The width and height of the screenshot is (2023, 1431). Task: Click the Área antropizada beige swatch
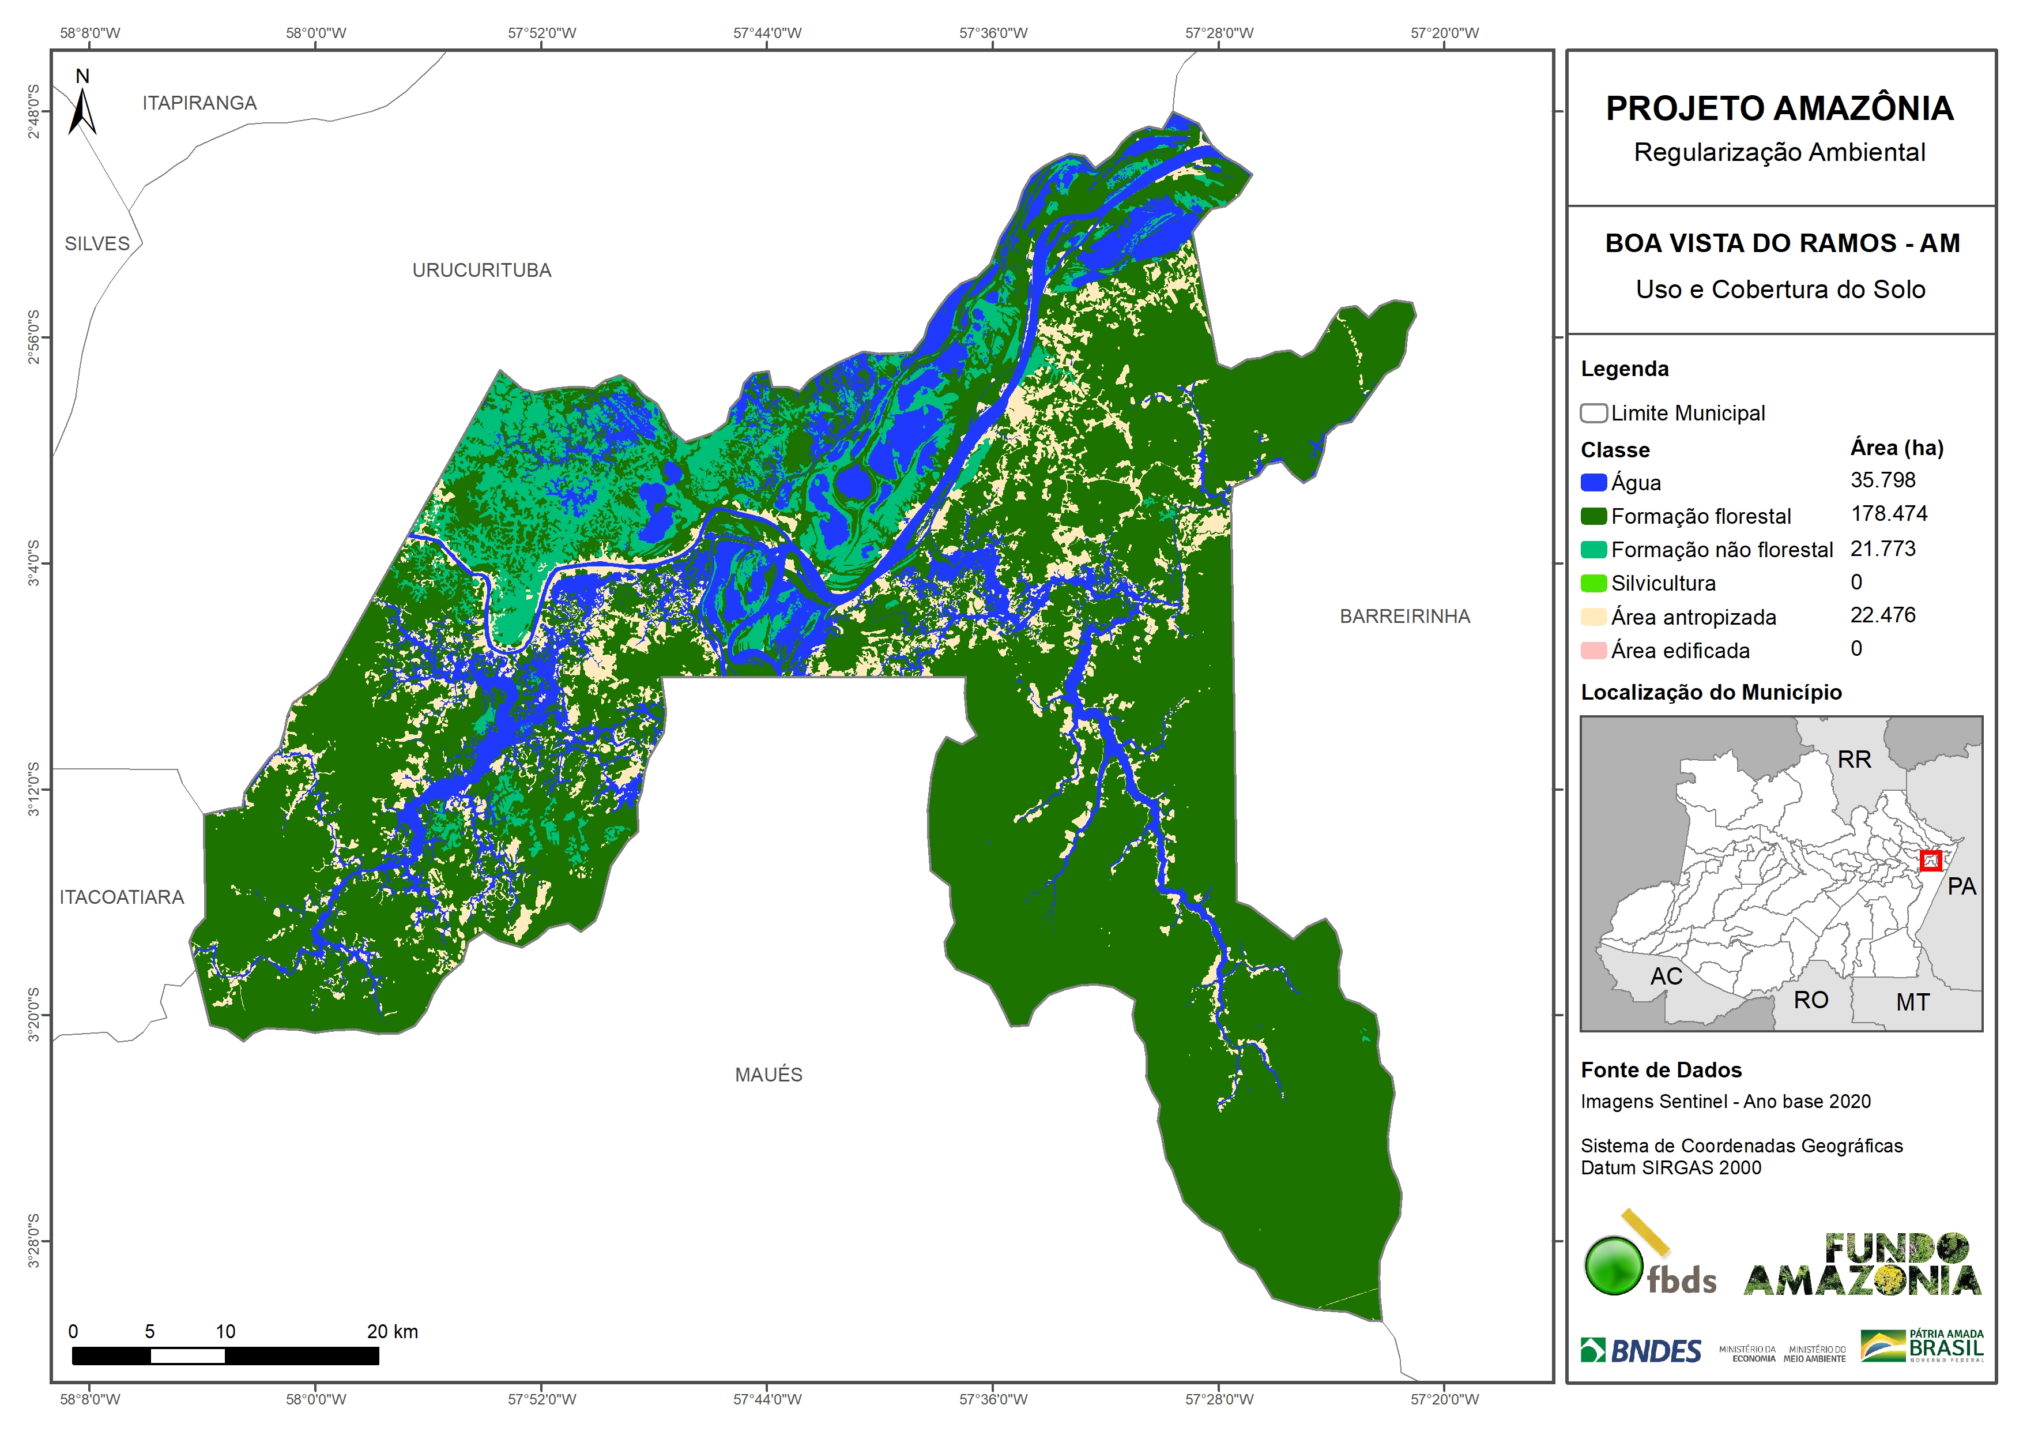pyautogui.click(x=1593, y=617)
